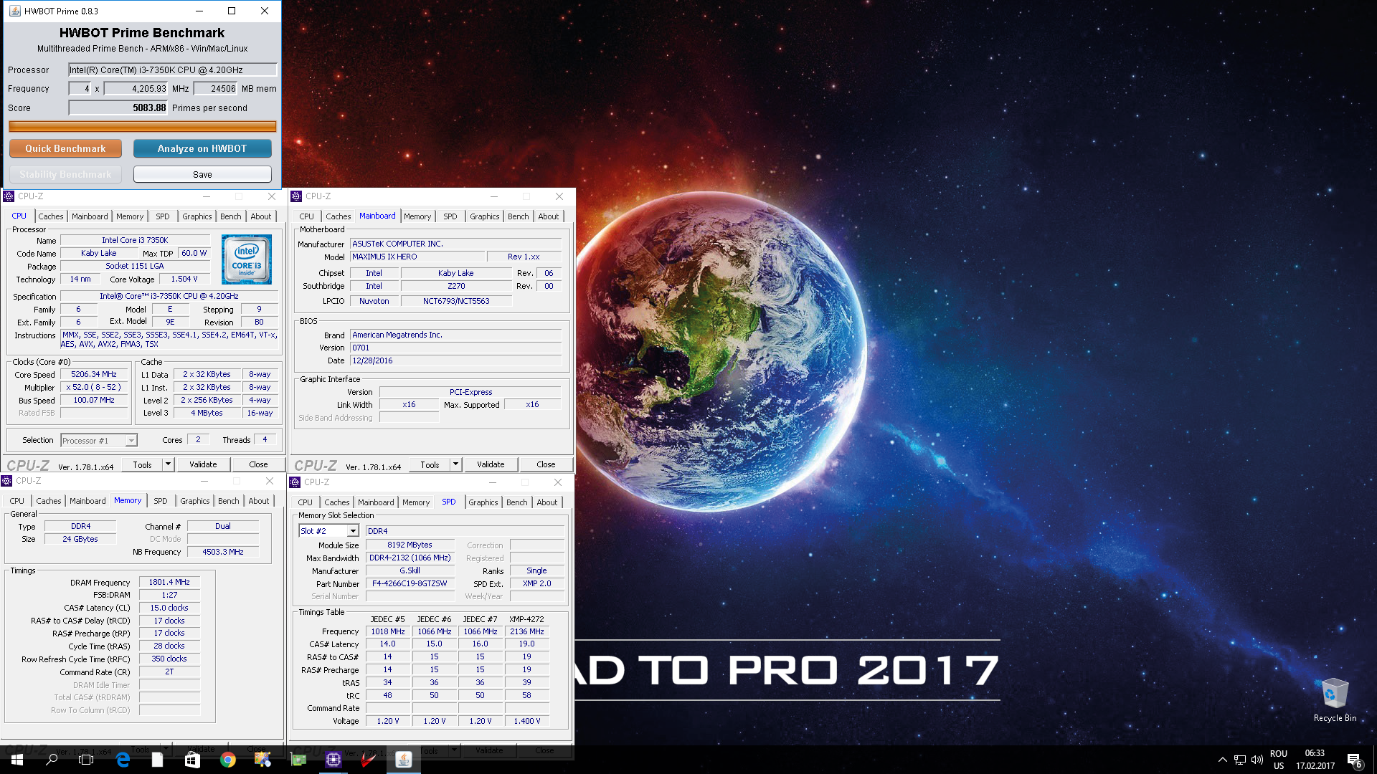Image resolution: width=1377 pixels, height=774 pixels.
Task: Open the Action Center notifications icon
Action: click(x=1354, y=760)
